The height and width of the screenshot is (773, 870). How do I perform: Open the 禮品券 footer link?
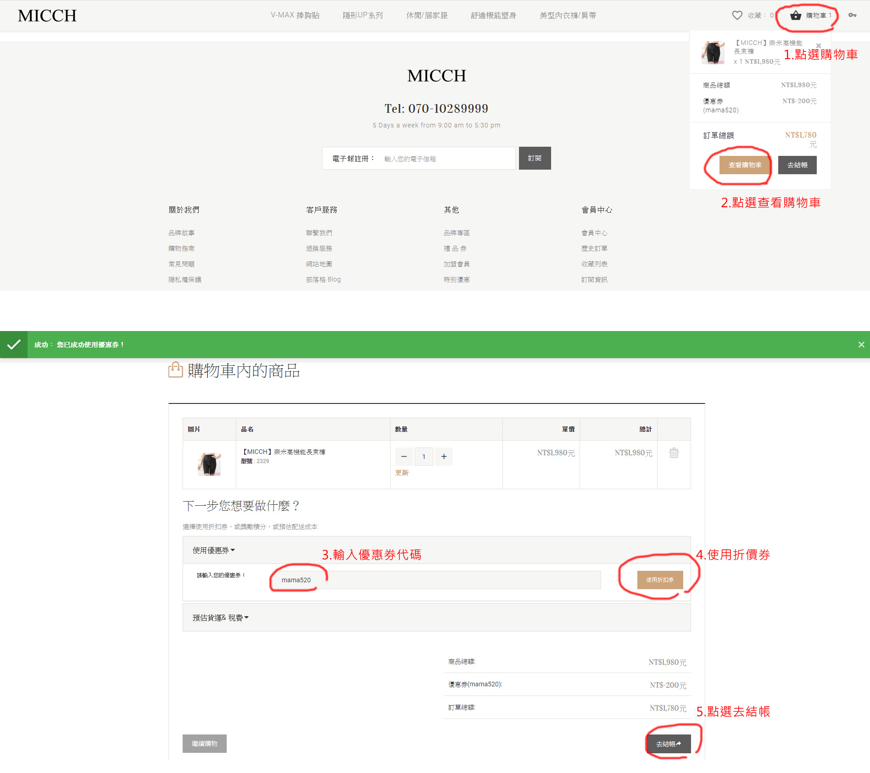point(455,248)
